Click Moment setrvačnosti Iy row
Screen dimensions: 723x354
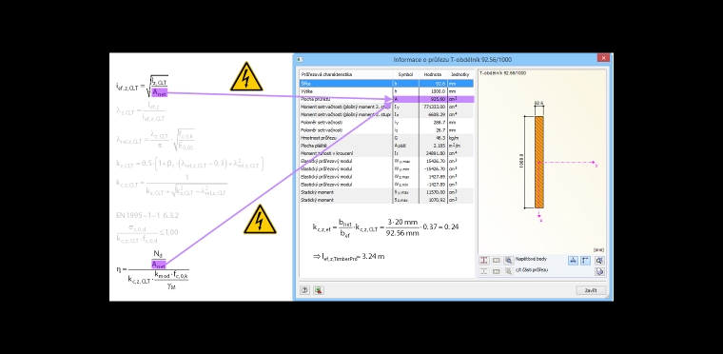pos(386,107)
